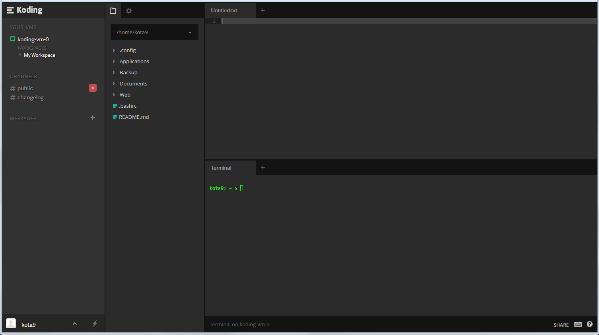Select the koding-vm-0 virtual machine

[x=33, y=39]
